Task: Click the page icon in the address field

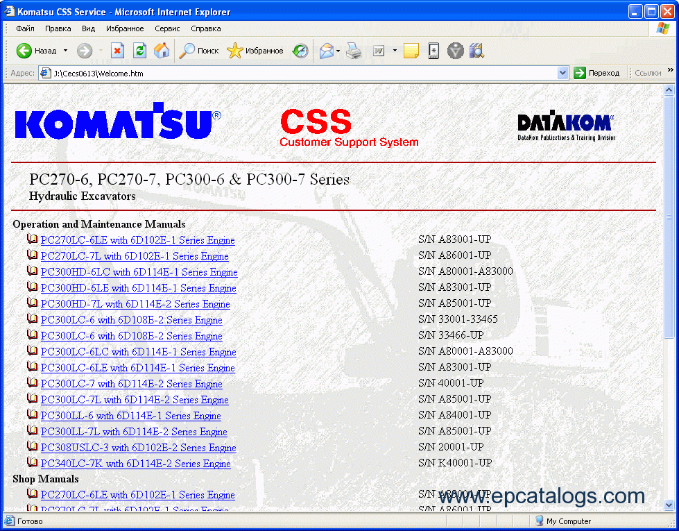Action: [45, 73]
